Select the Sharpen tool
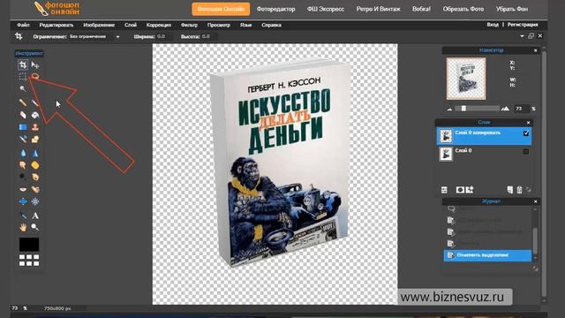Viewport: 565px width, 318px height. (x=35, y=153)
